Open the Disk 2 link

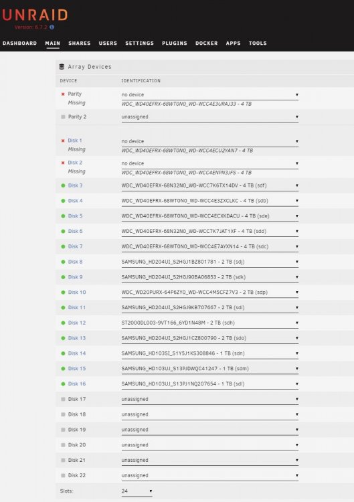[x=75, y=163]
